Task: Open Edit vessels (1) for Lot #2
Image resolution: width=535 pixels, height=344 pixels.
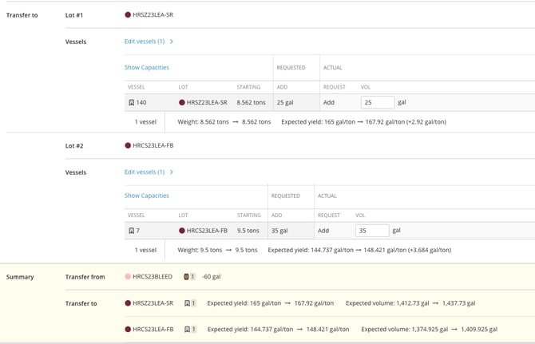Action: click(x=145, y=172)
